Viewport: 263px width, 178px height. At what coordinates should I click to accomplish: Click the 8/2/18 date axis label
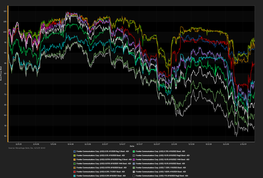209,144
